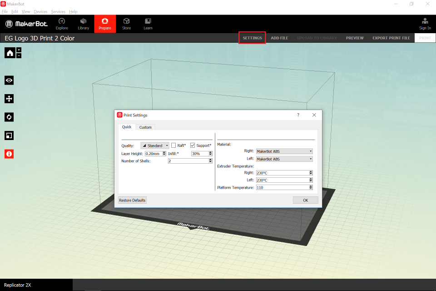
Task: Click the Layer Height stepper arrows
Action: coord(164,153)
